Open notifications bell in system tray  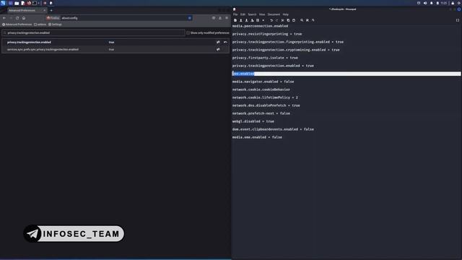click(432, 3)
